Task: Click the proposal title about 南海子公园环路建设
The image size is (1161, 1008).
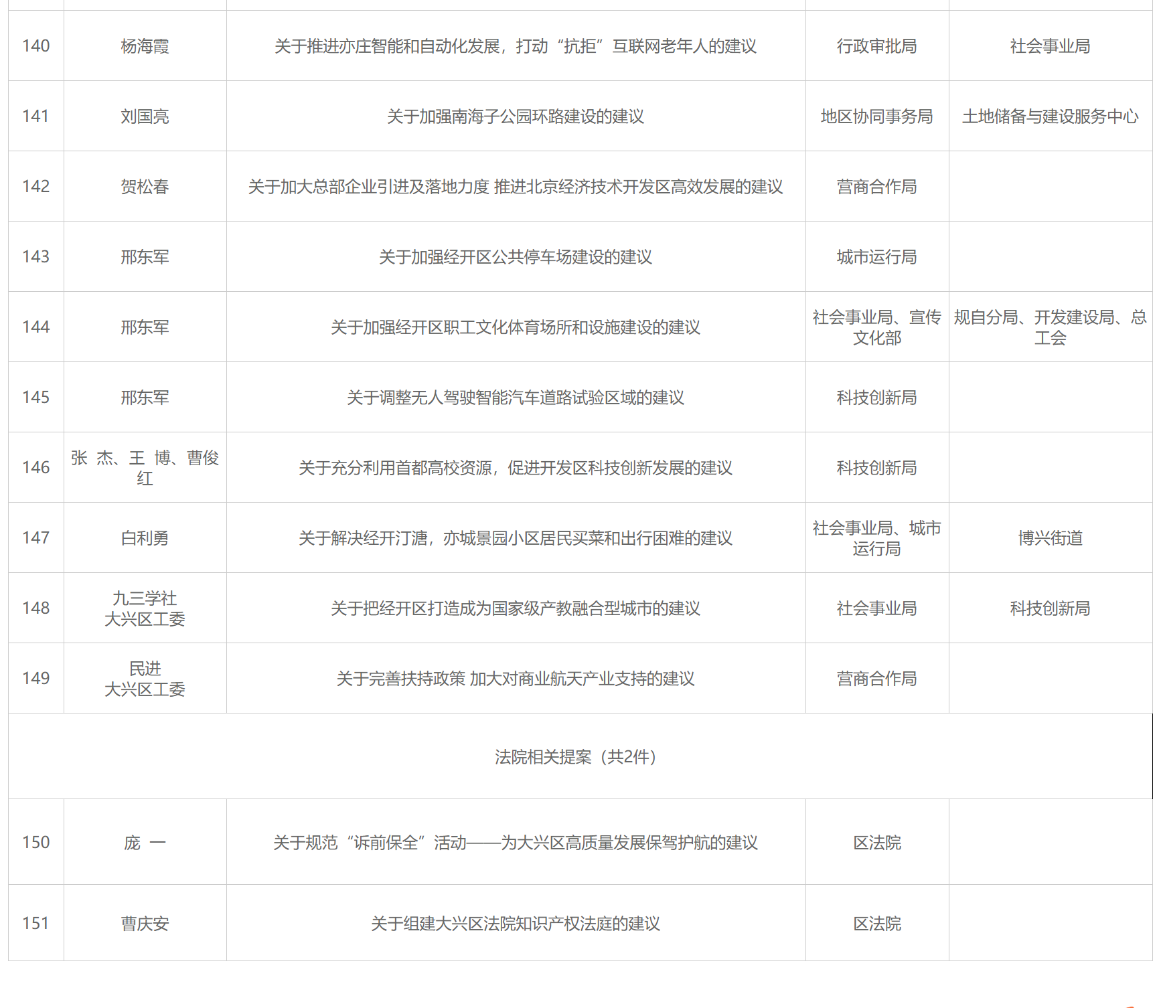Action: (515, 116)
